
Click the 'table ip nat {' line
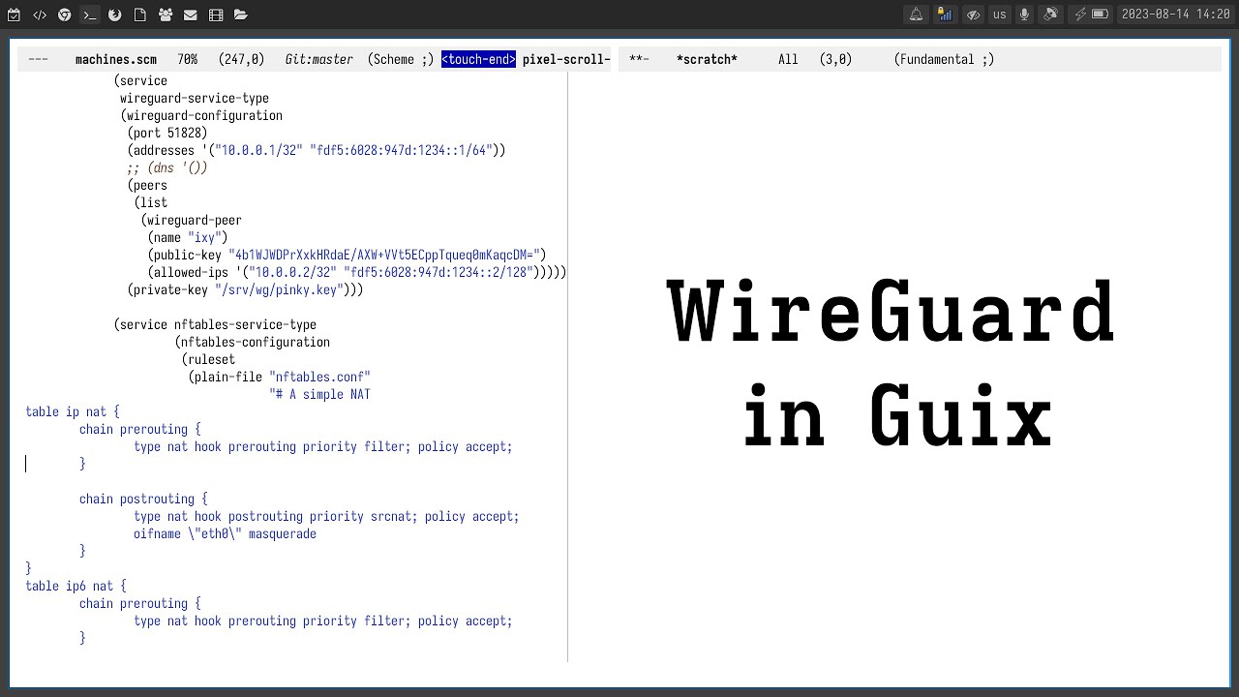73,411
